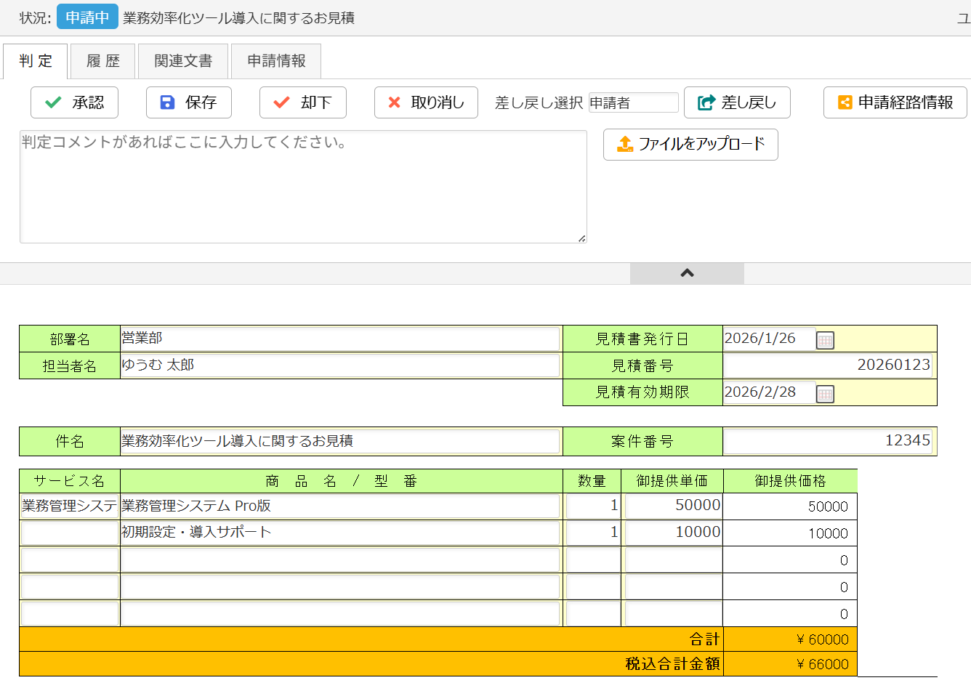Upload a file with ファイルをアップロード

pos(690,145)
